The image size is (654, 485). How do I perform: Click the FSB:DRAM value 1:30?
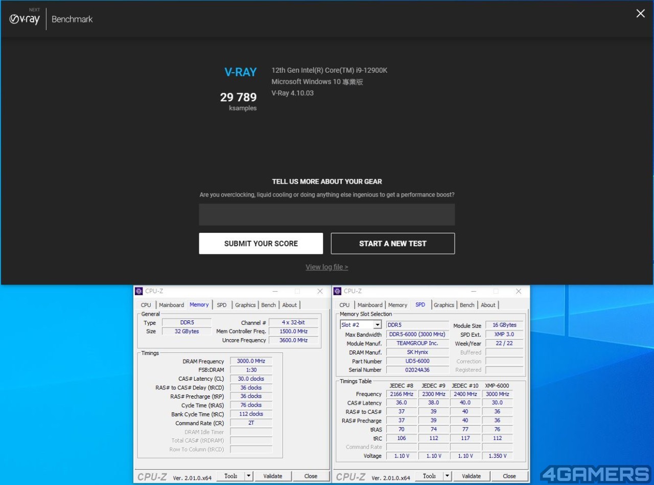(251, 370)
